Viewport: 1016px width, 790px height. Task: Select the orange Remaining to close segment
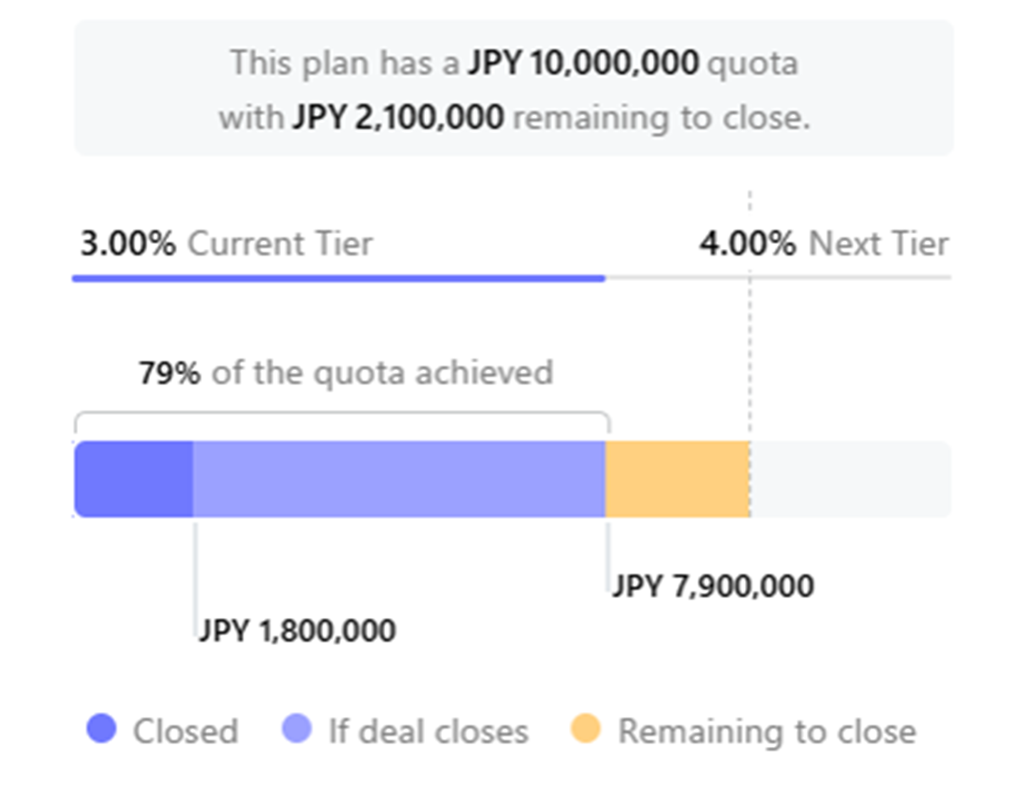click(677, 478)
